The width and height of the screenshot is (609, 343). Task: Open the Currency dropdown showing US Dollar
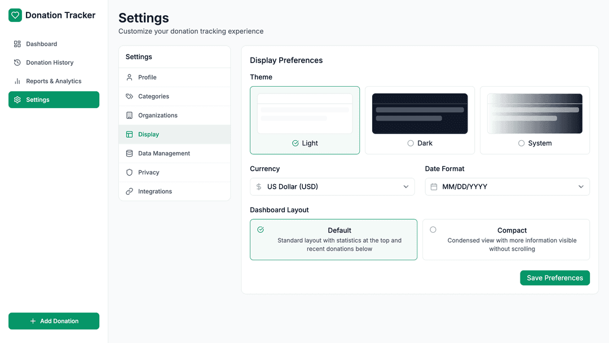pyautogui.click(x=332, y=187)
